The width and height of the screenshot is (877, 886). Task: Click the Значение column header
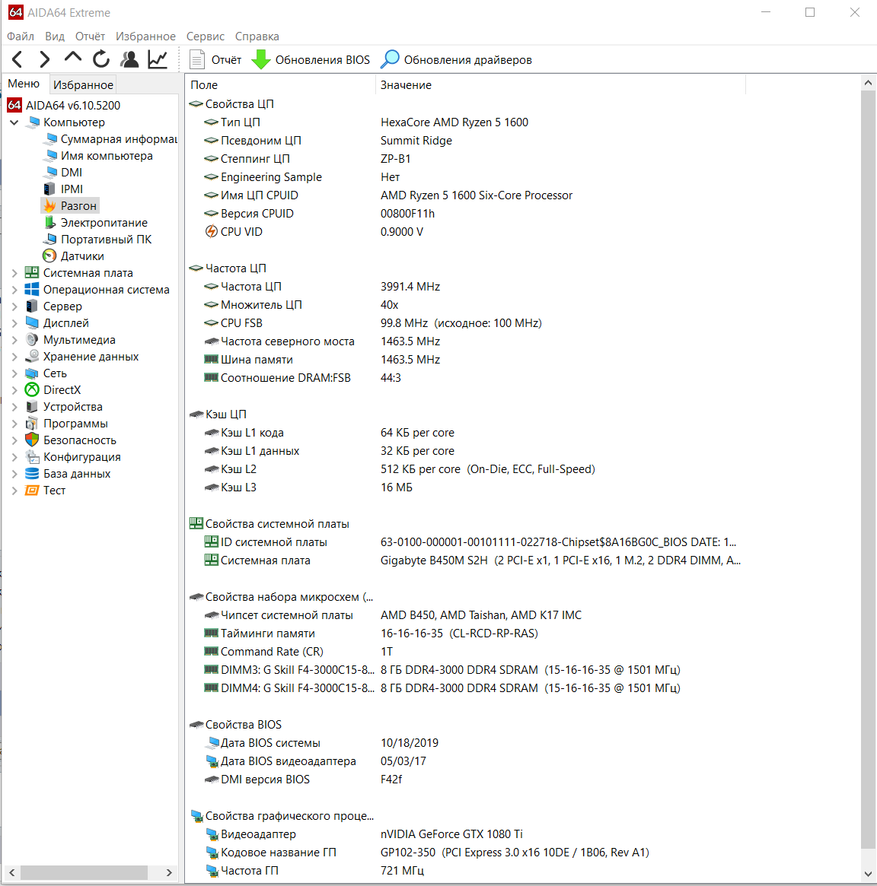point(560,84)
